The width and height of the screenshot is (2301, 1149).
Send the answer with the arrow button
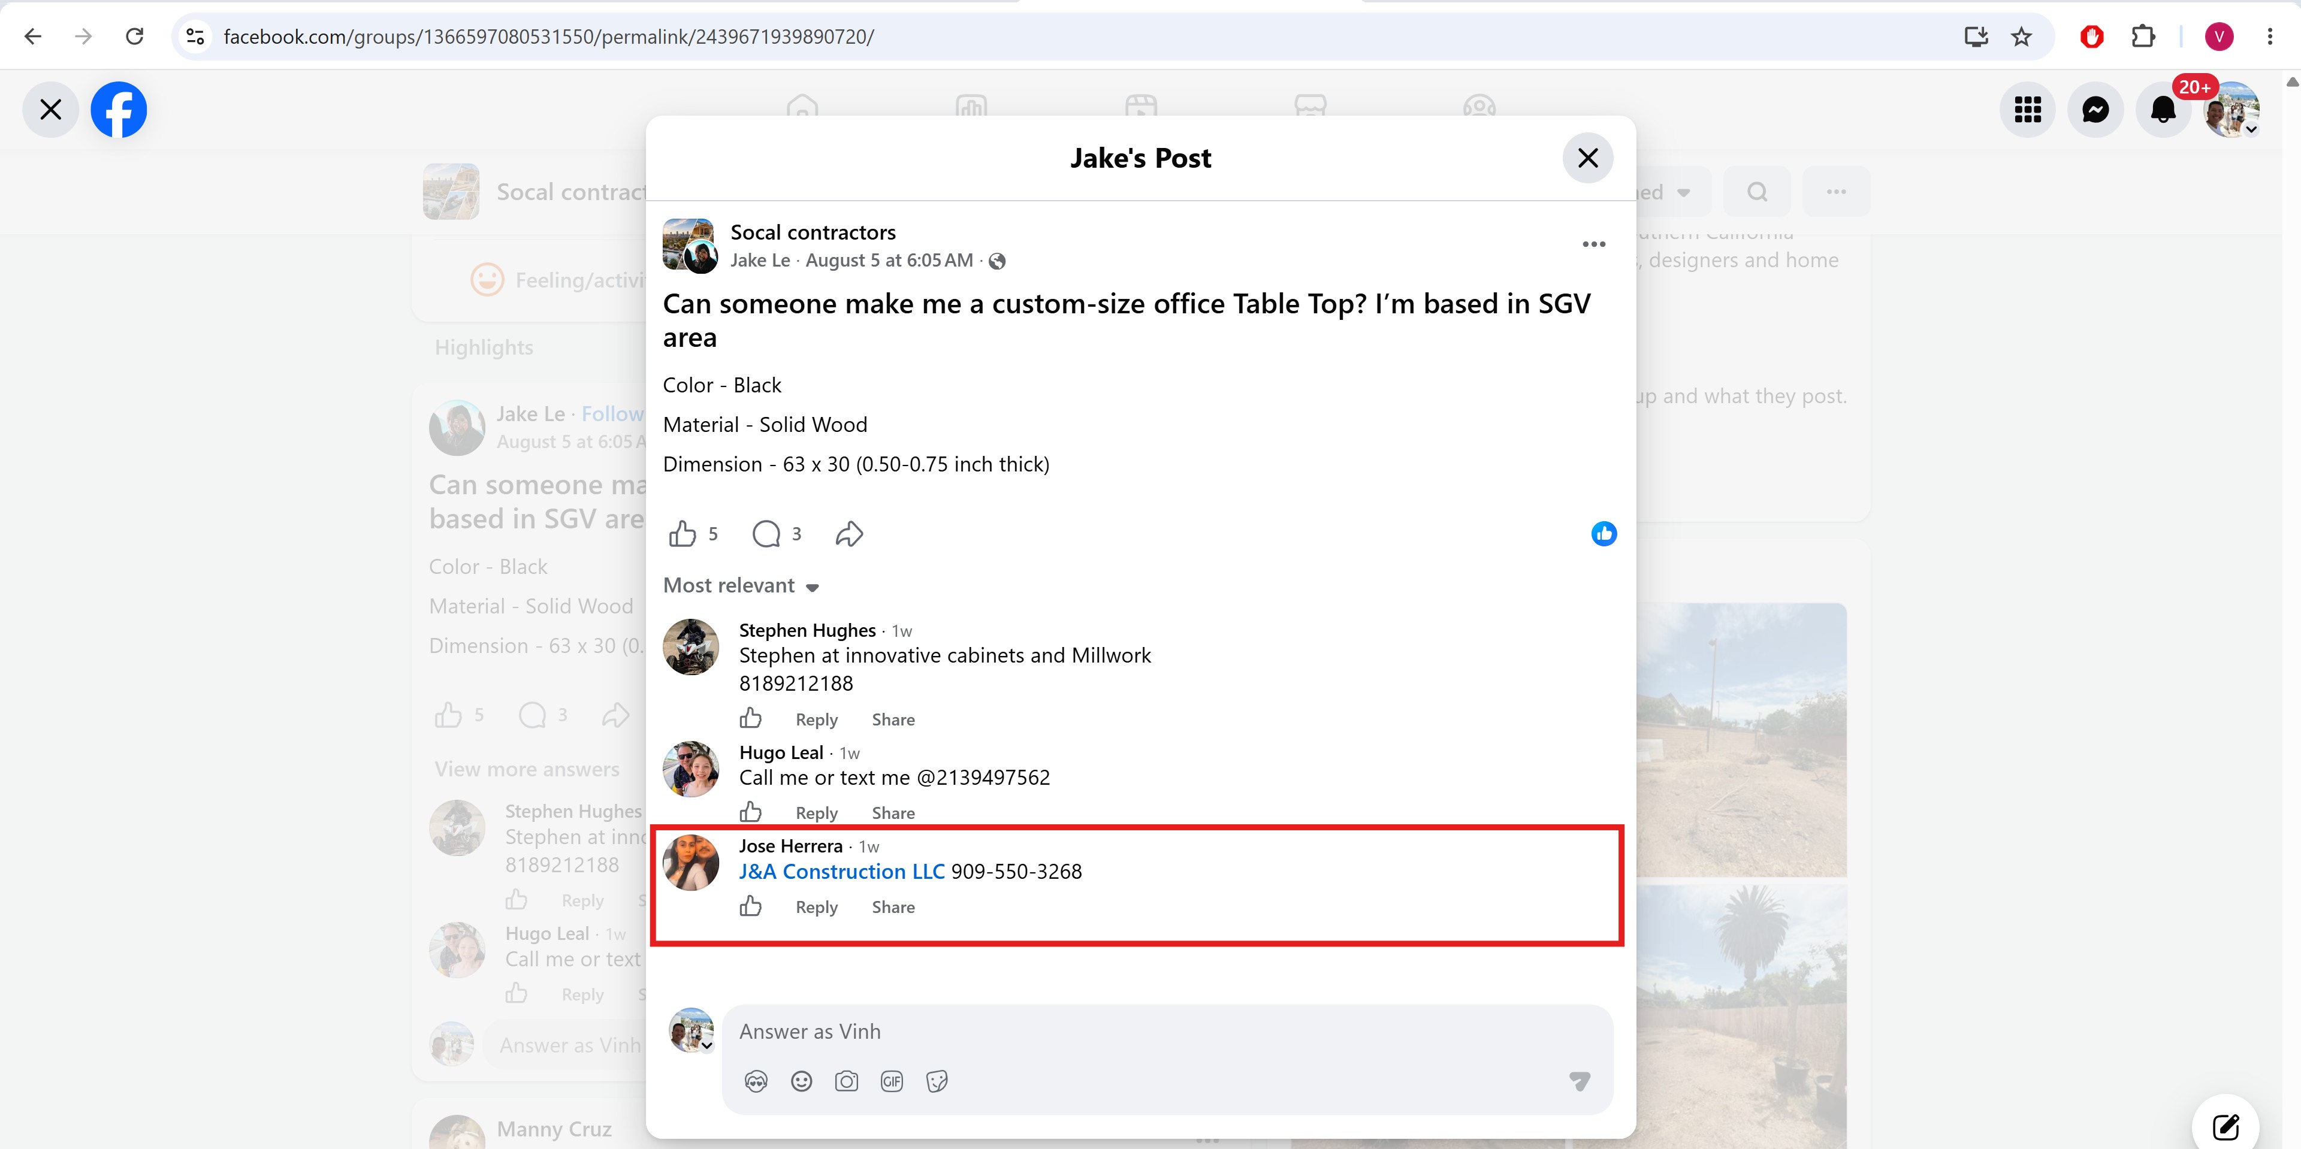click(x=1580, y=1082)
